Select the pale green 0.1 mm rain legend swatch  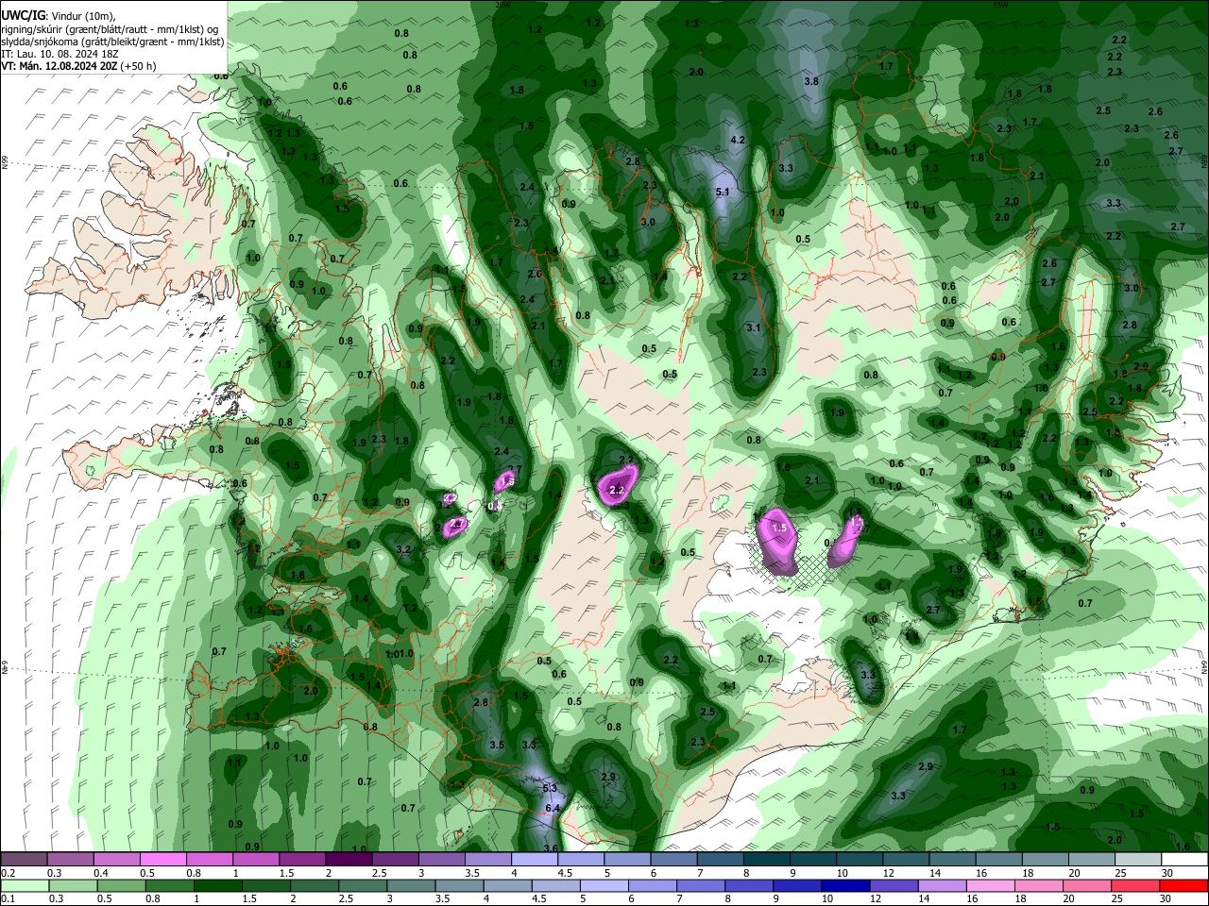[x=24, y=885]
